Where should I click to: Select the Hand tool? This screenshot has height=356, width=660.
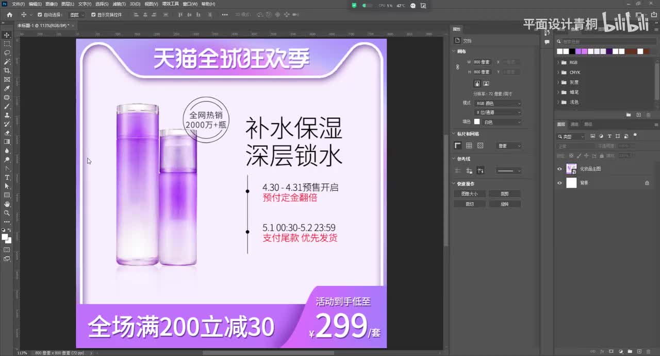7,204
